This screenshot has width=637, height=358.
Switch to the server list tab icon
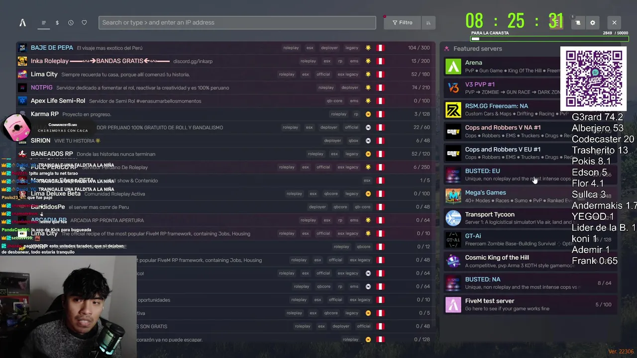click(x=44, y=22)
